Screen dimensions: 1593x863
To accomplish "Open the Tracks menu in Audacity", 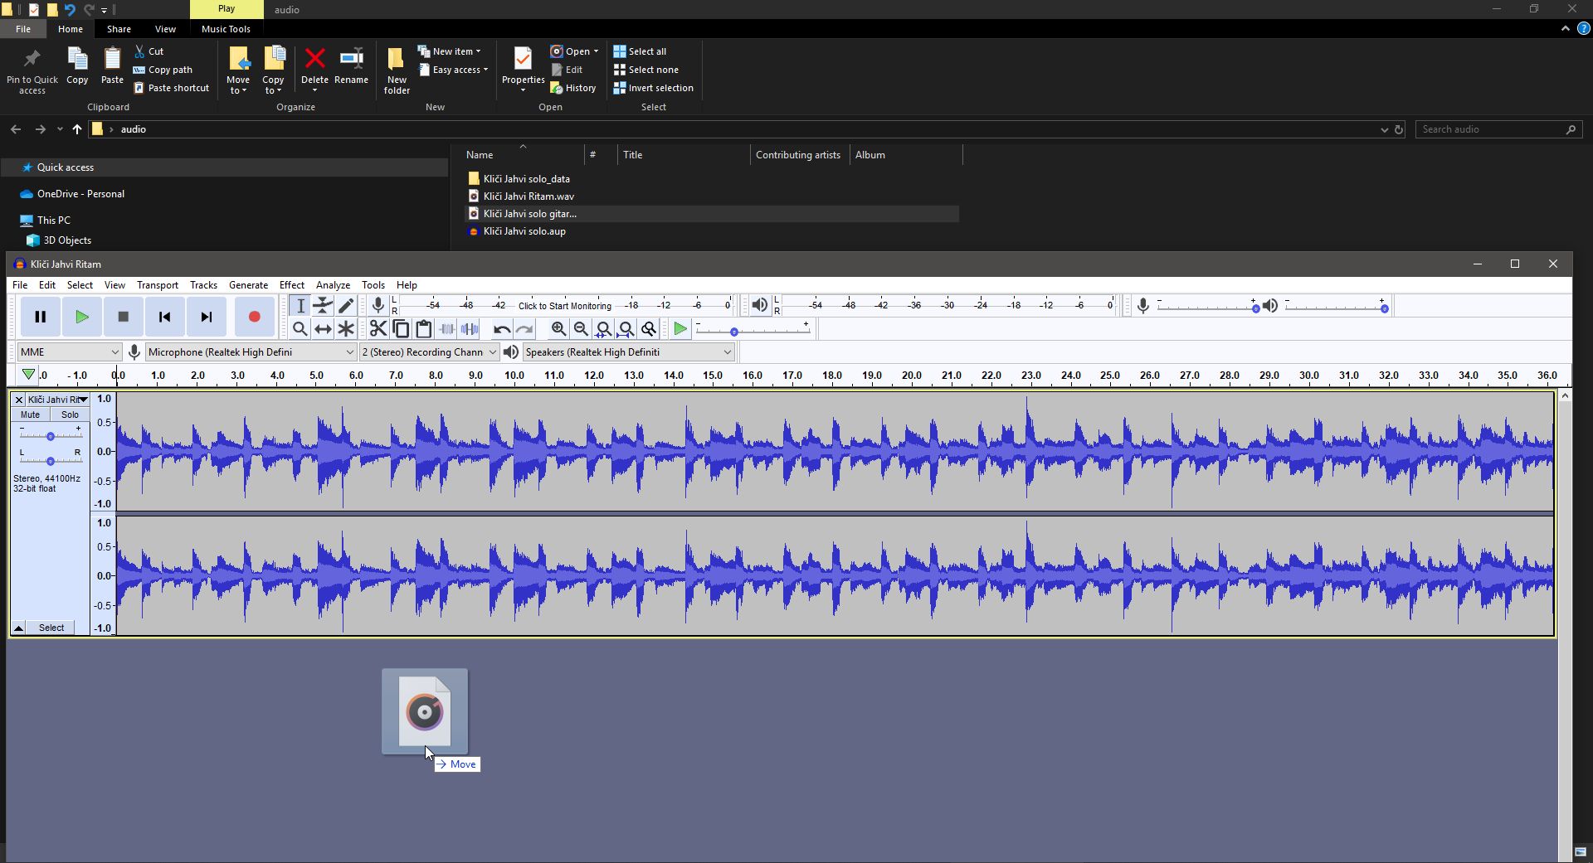I will pos(203,285).
